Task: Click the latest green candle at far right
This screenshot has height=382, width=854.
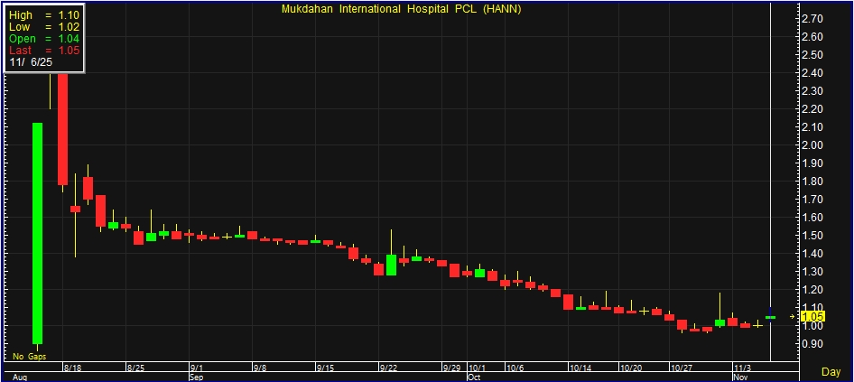Action: pos(770,317)
